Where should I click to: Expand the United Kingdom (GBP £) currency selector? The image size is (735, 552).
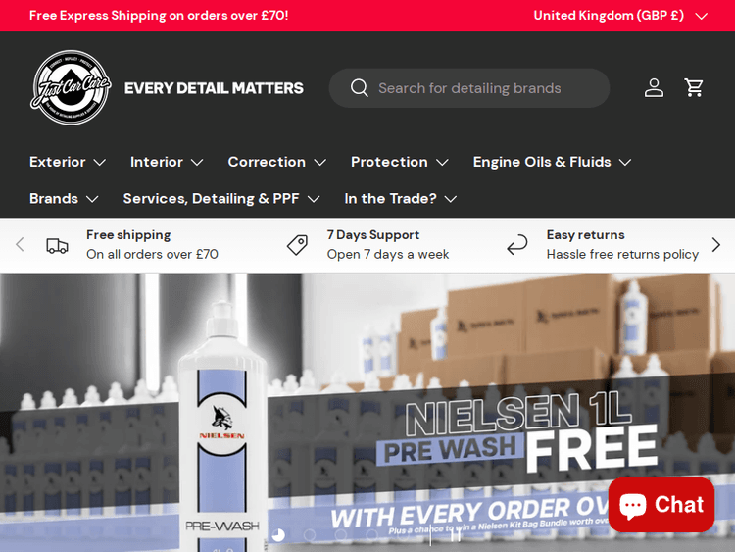620,16
